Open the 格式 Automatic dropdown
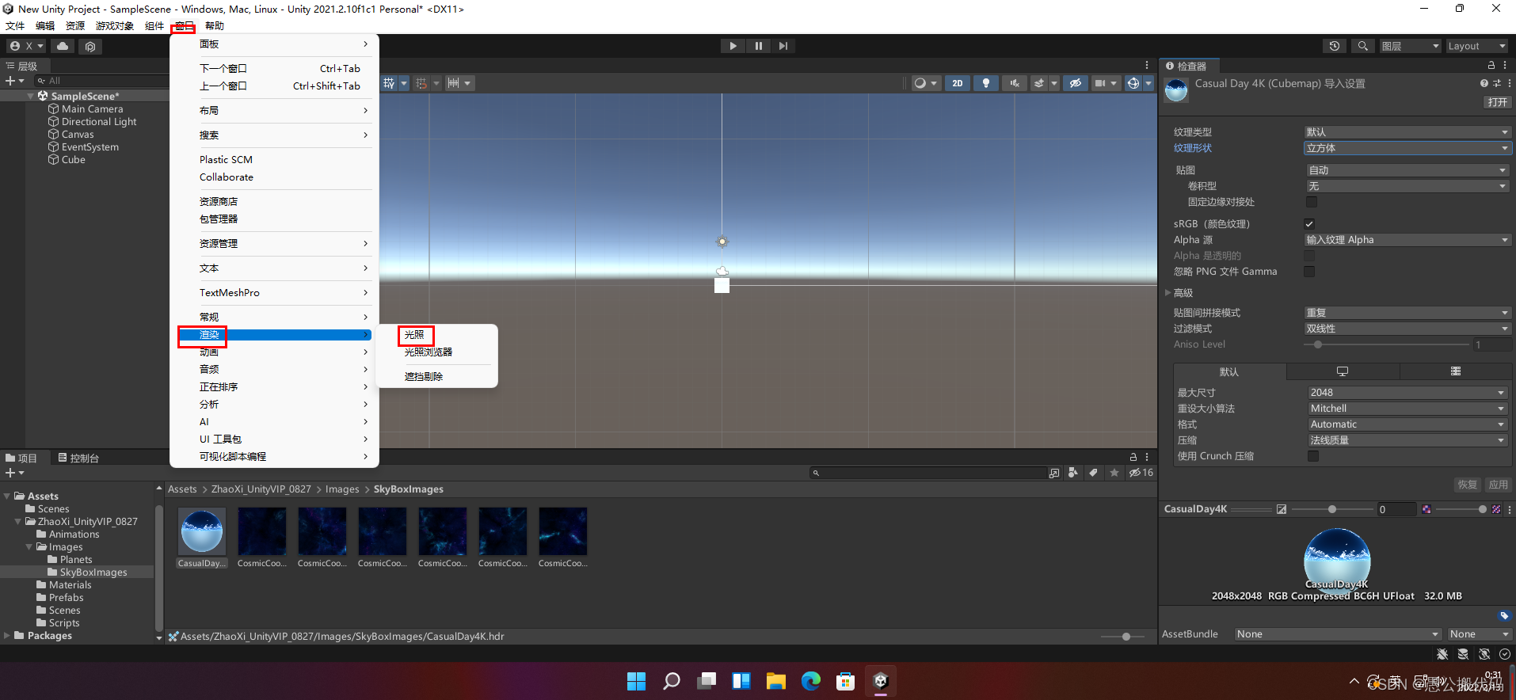This screenshot has height=700, width=1516. (x=1407, y=424)
